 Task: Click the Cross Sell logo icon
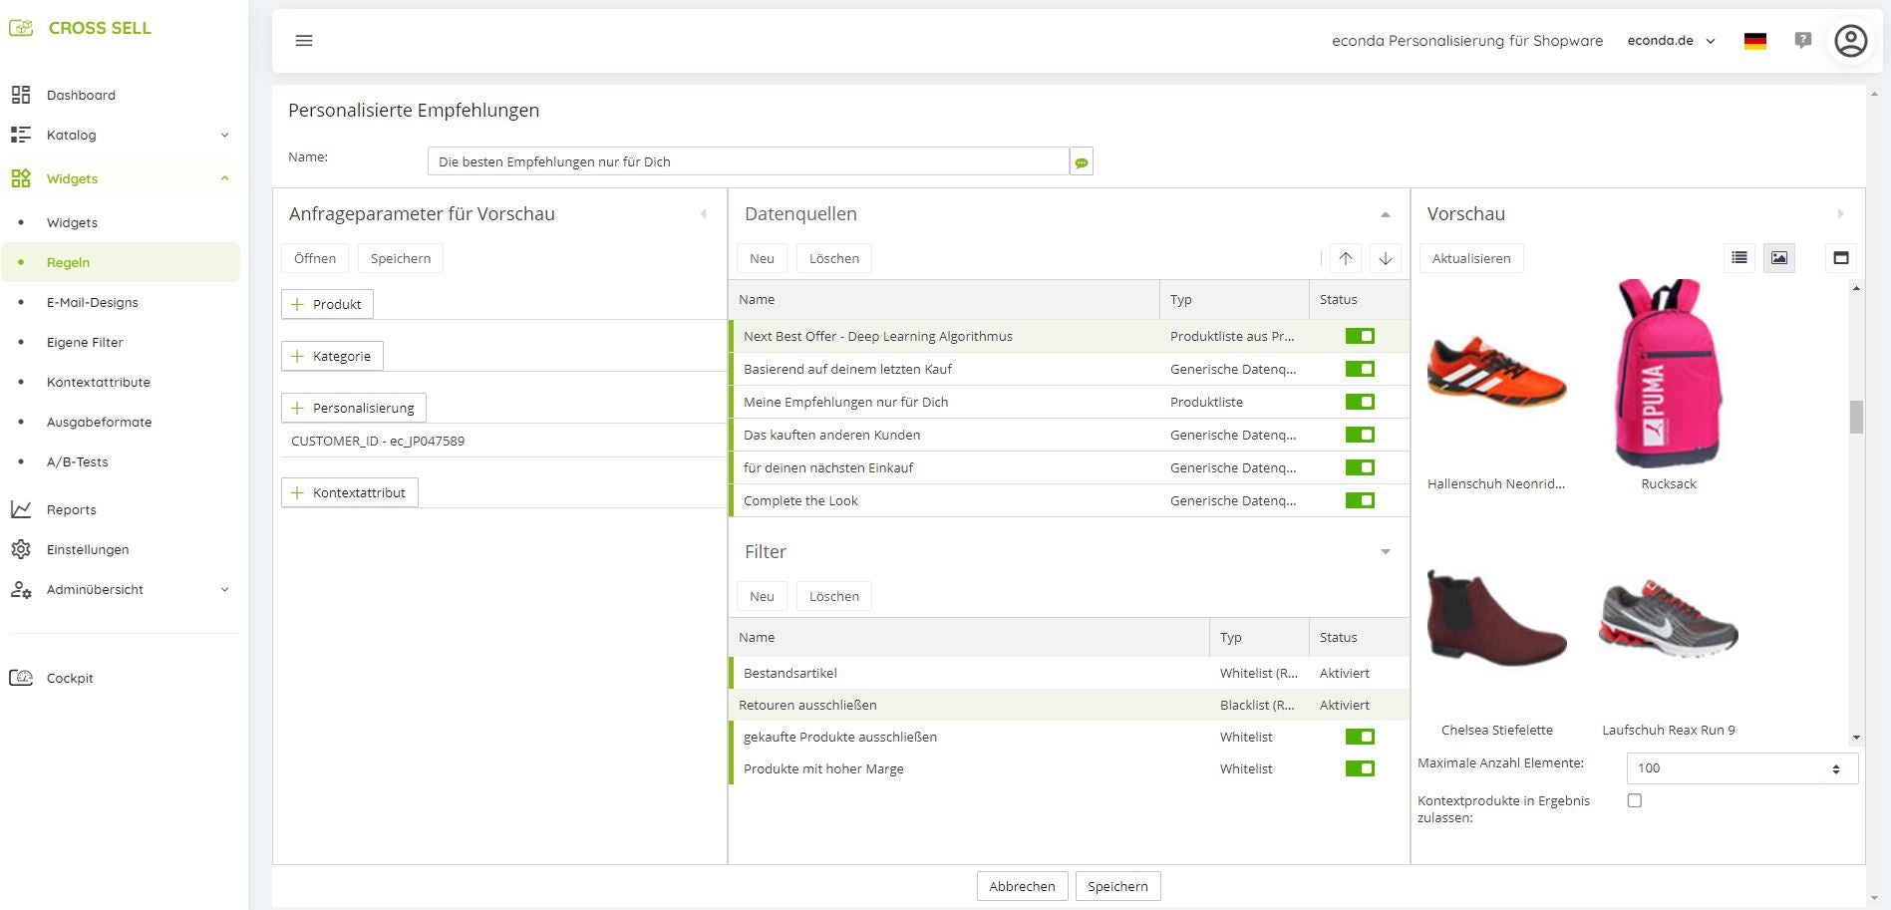pos(21,28)
